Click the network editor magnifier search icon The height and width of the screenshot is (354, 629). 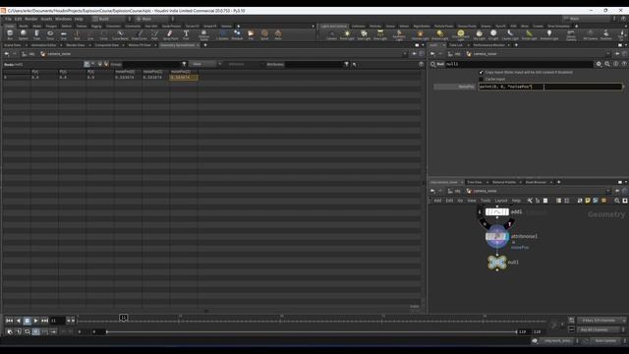(x=617, y=201)
